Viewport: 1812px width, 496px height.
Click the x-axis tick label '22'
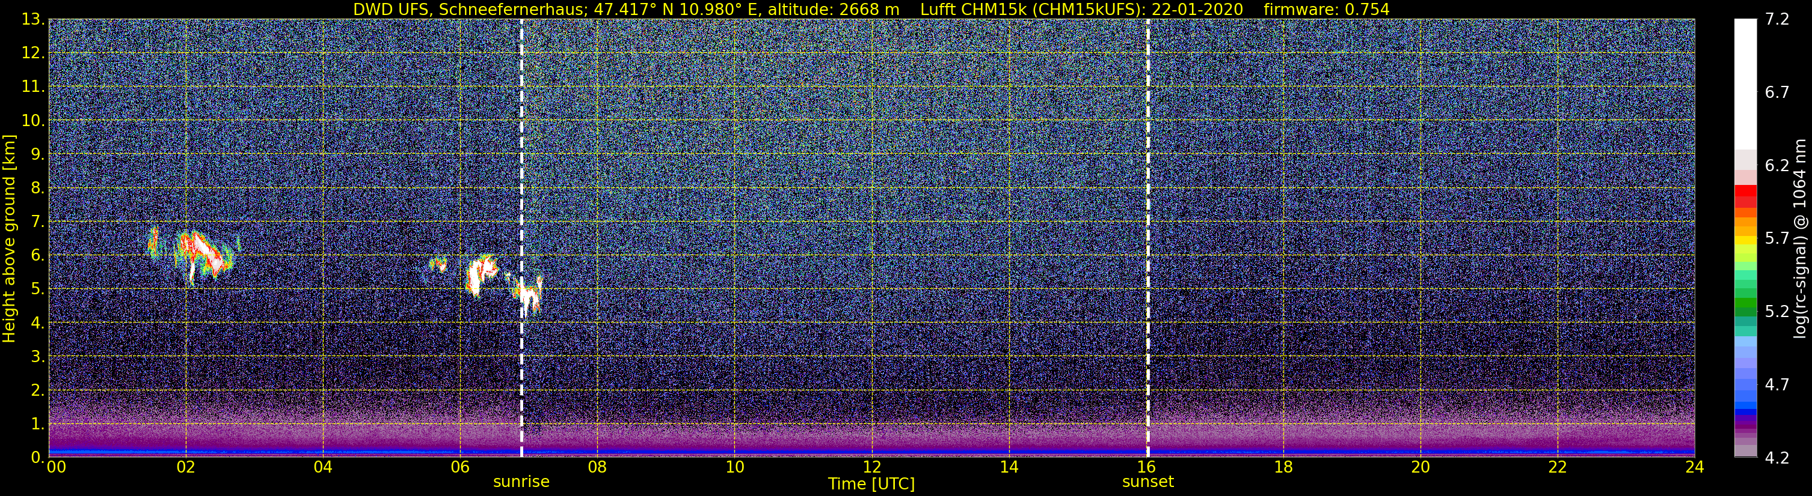pos(1558,467)
